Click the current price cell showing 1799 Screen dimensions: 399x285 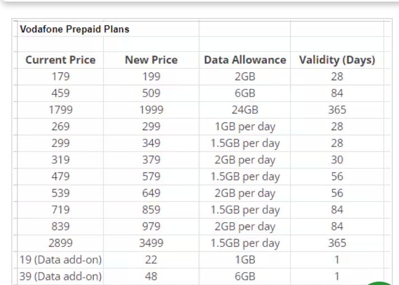pyautogui.click(x=61, y=110)
